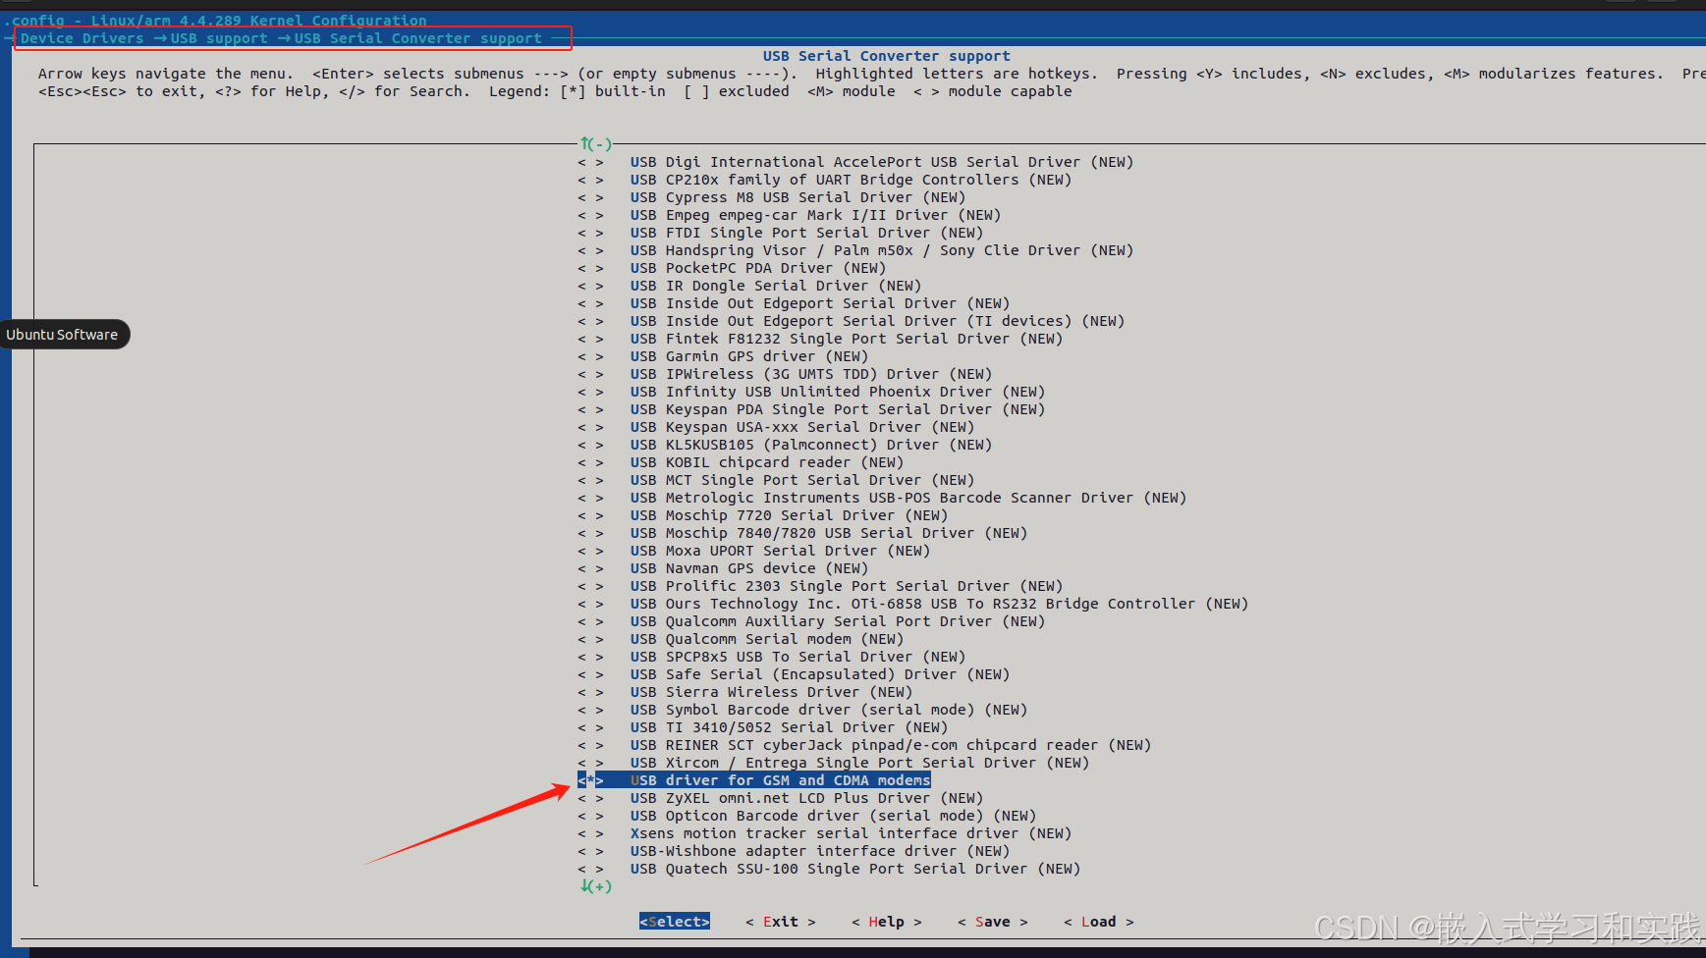1706x958 pixels.
Task: Select USB IR Dongle Serial Driver row
Action: (749, 286)
